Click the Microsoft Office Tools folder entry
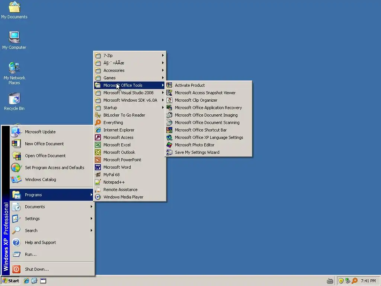The height and width of the screenshot is (286, 381). tap(130, 85)
